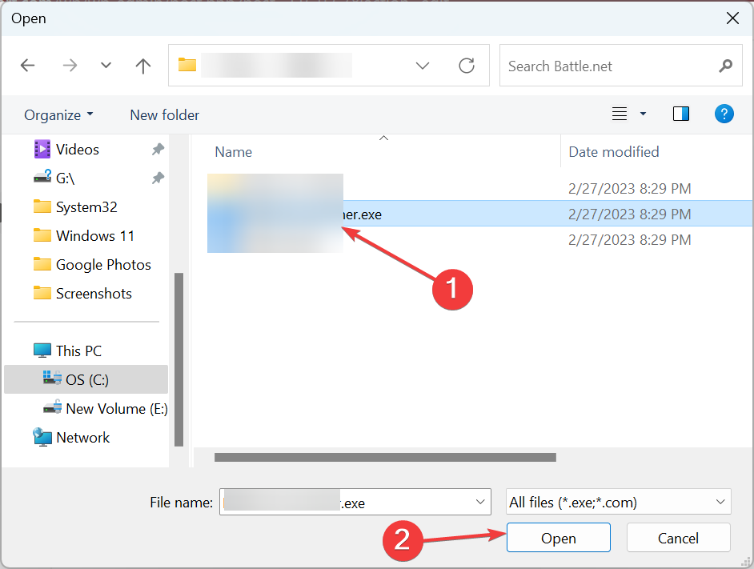The width and height of the screenshot is (754, 569).
Task: Click the OS (C:) drive icon
Action: click(52, 378)
